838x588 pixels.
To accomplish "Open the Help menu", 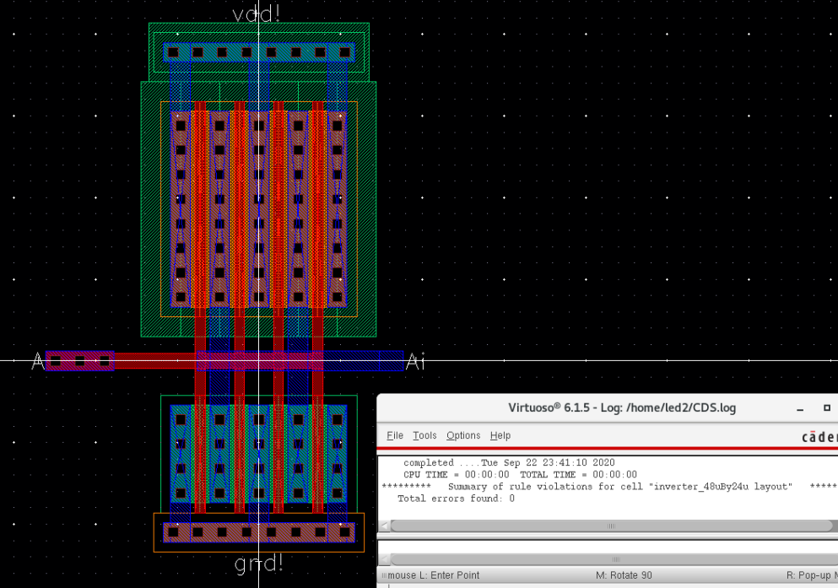I will (x=500, y=435).
